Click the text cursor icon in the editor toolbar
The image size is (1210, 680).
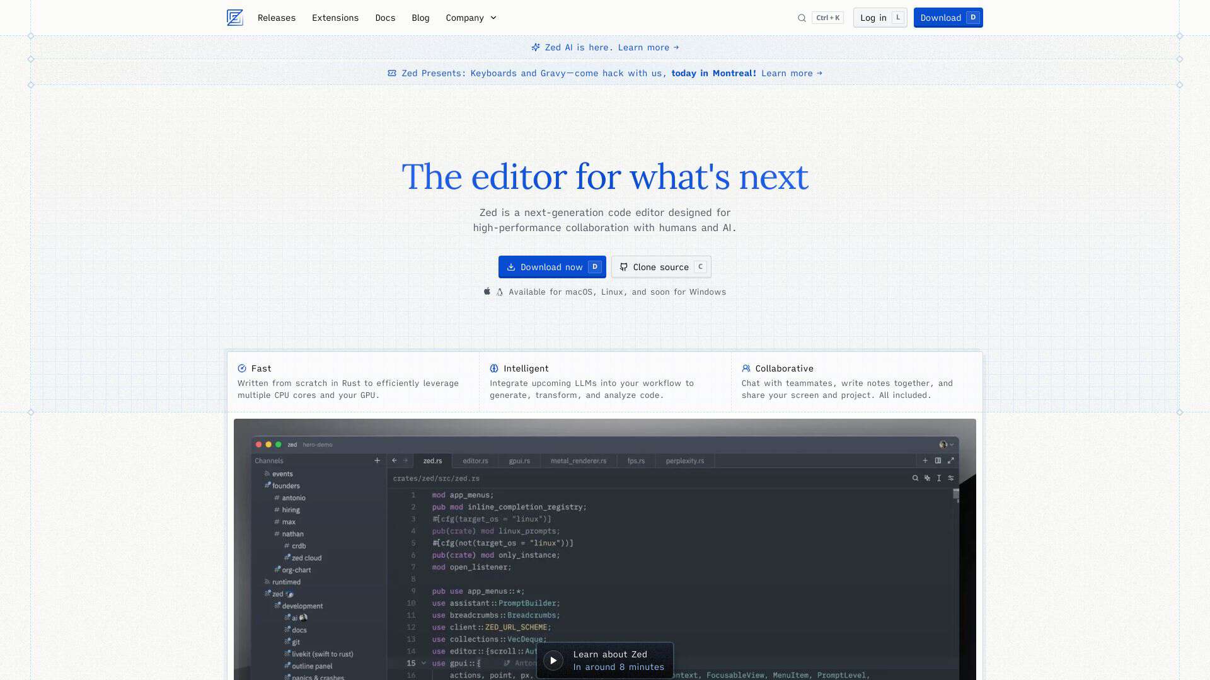(x=939, y=478)
